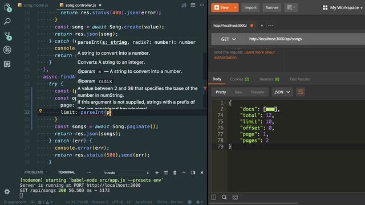Split the VS Code editor to the right
The height and width of the screenshot is (205, 365).
[193, 5]
